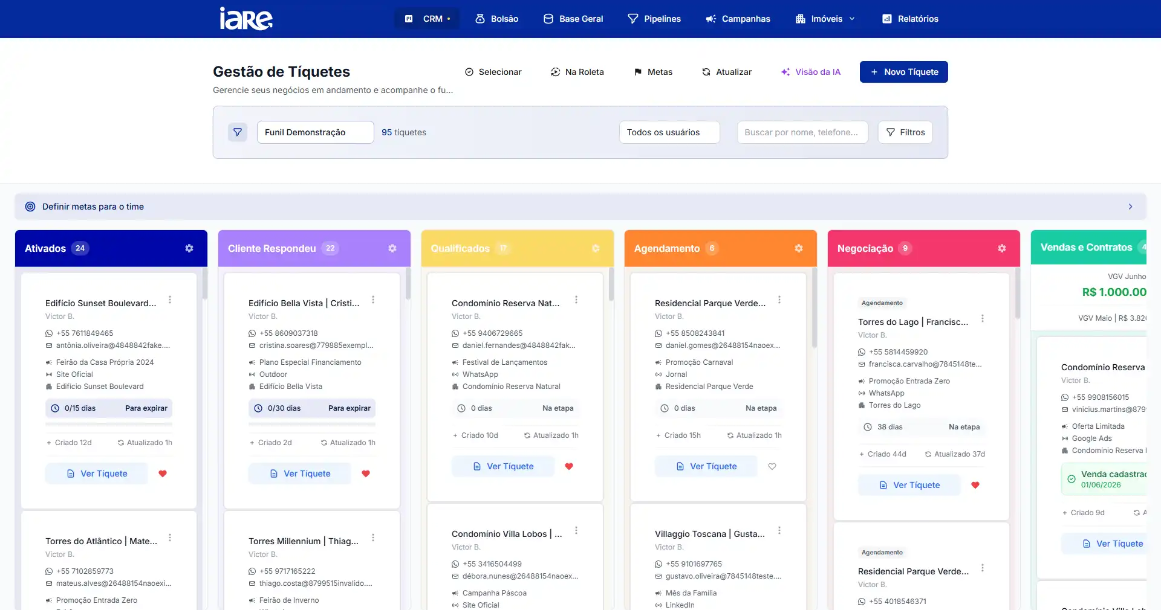Go to Bolsão in top navigation
The height and width of the screenshot is (610, 1161).
[x=497, y=19]
